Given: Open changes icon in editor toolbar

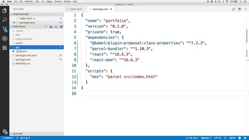Looking at the screenshot, I should pyautogui.click(x=233, y=9).
